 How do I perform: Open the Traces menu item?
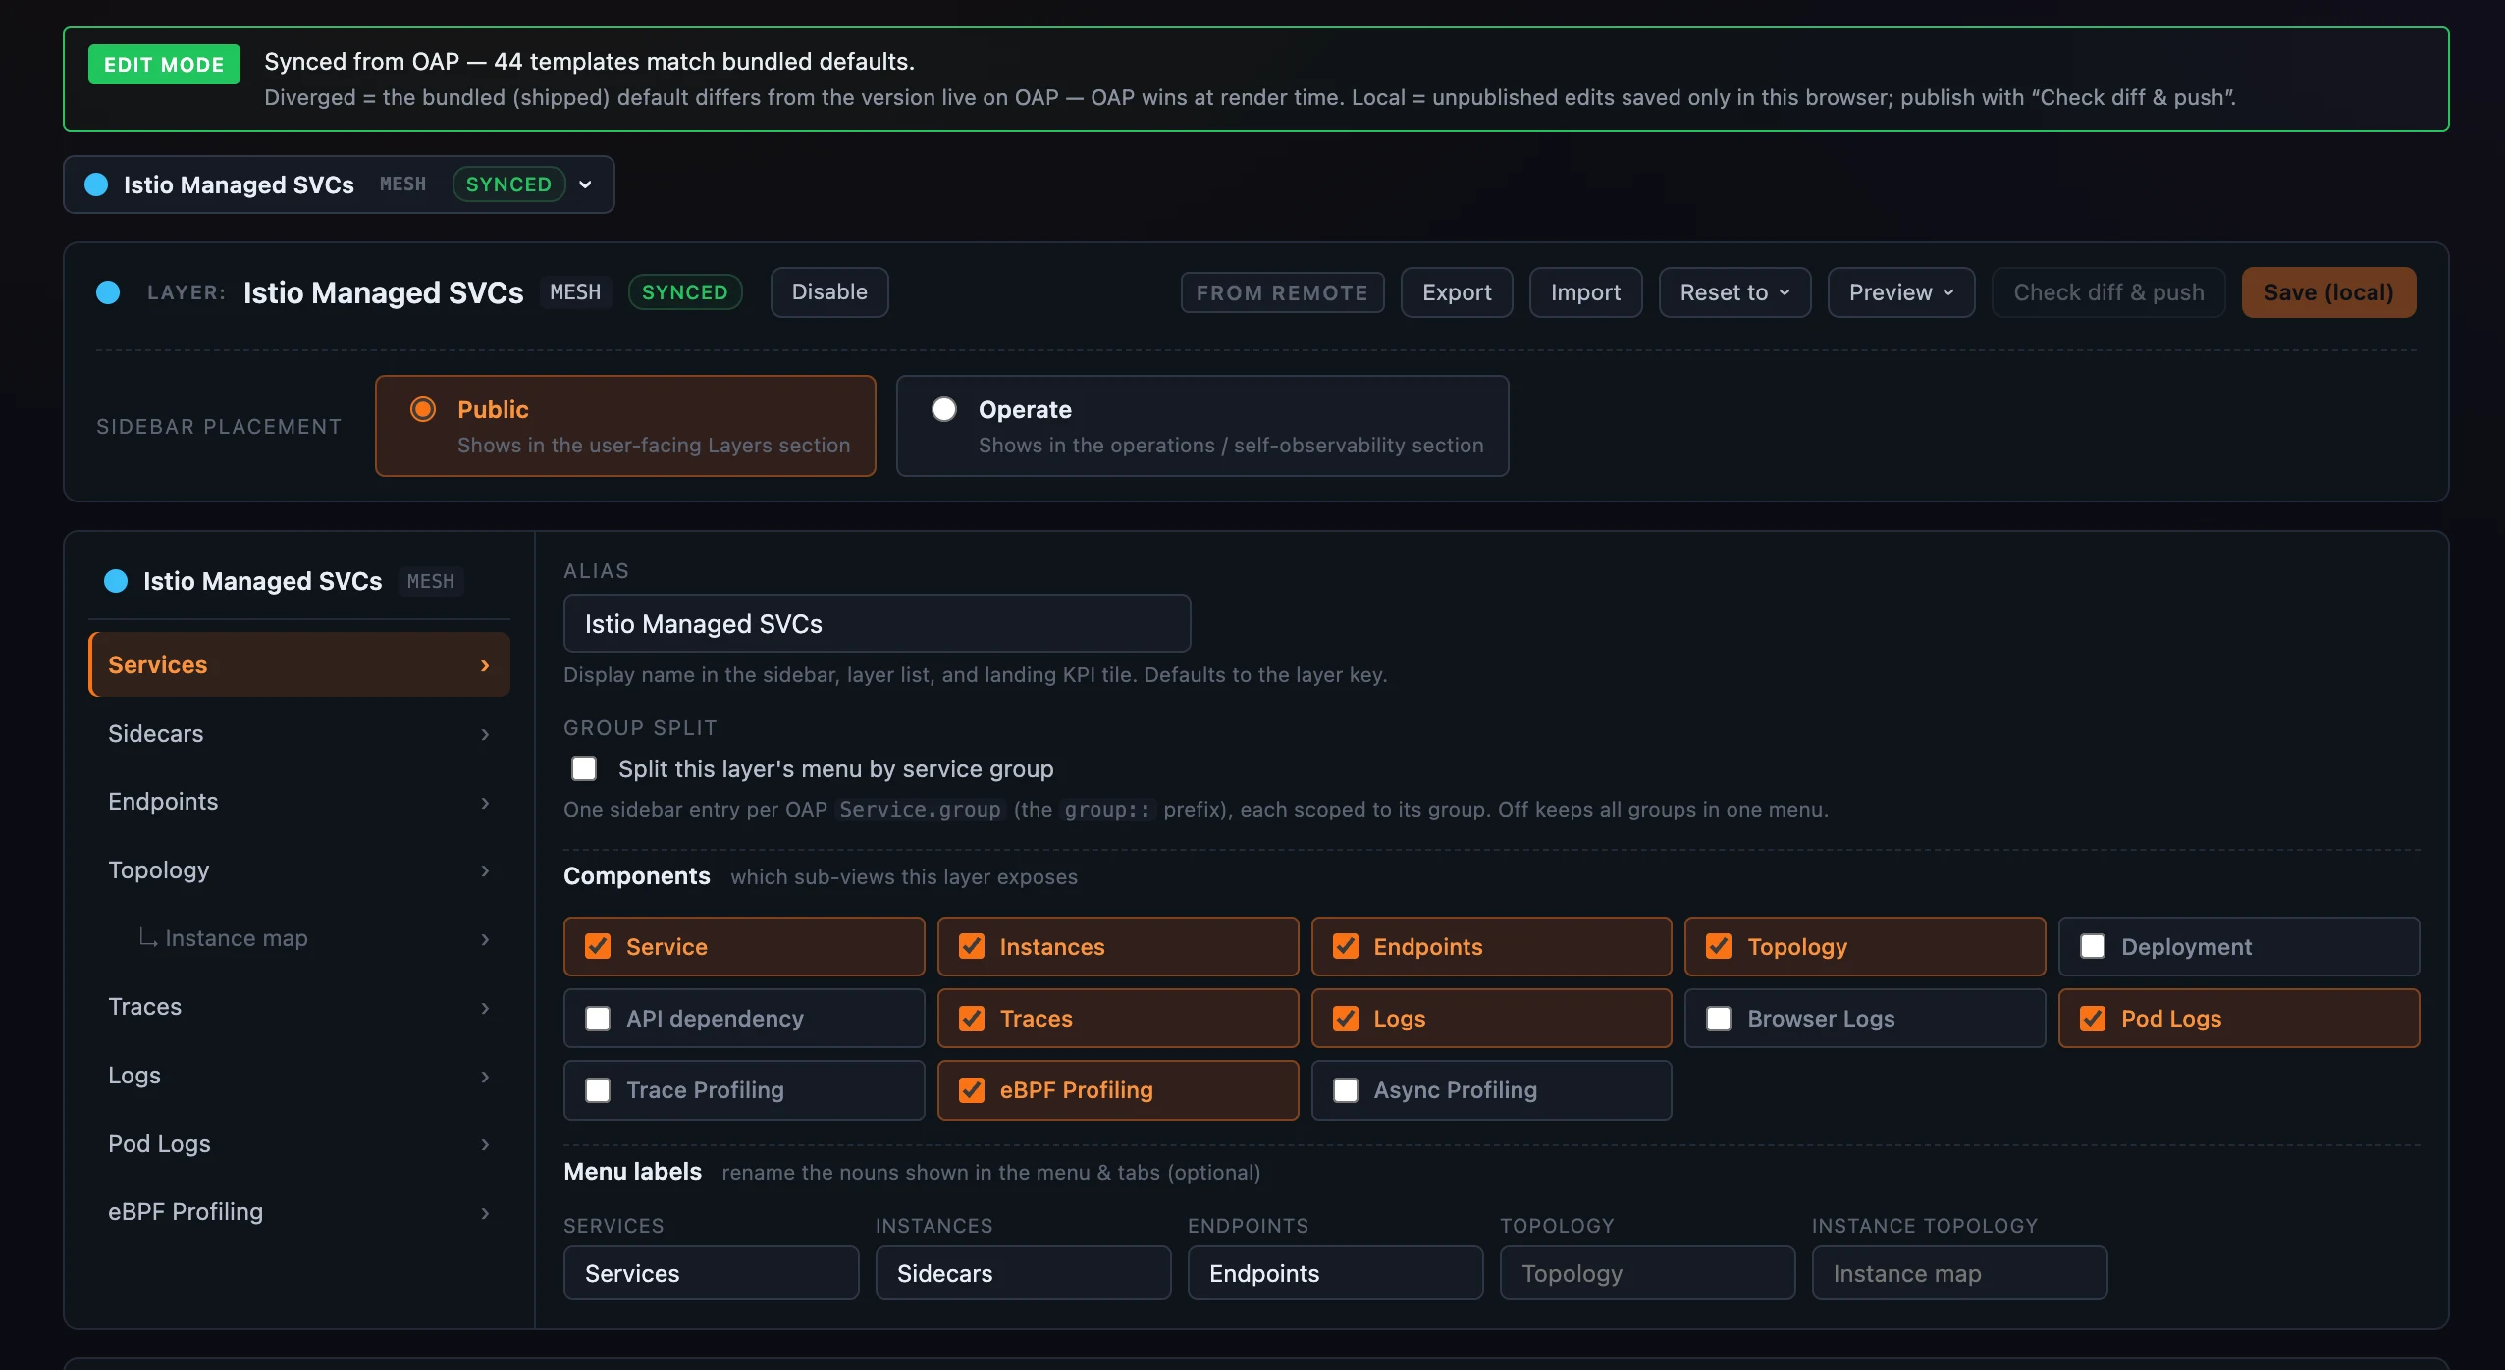coord(299,1007)
